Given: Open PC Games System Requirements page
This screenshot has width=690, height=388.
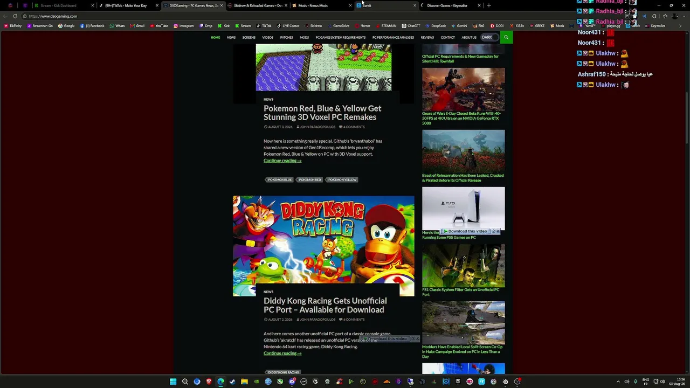Looking at the screenshot, I should click(341, 37).
